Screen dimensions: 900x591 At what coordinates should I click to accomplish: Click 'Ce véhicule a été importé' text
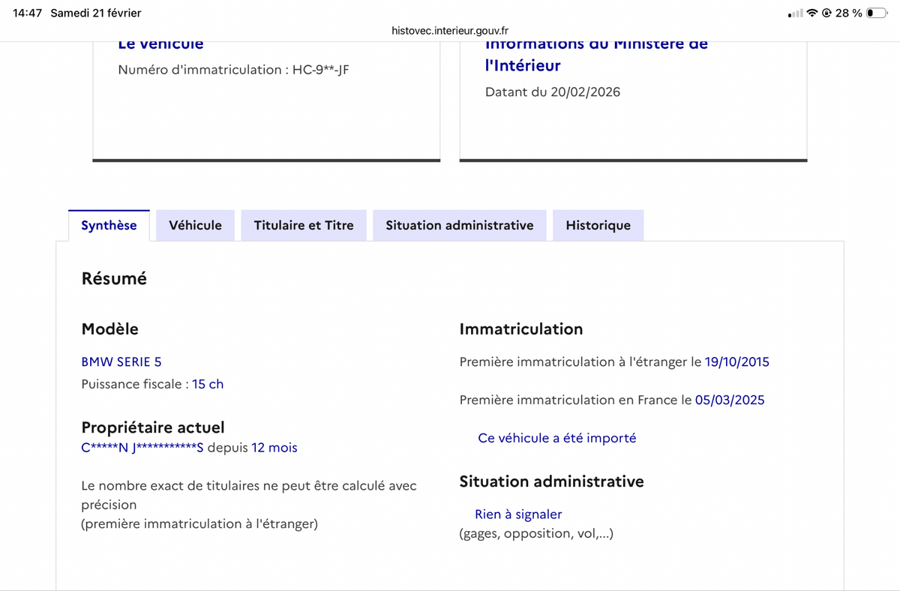point(557,438)
